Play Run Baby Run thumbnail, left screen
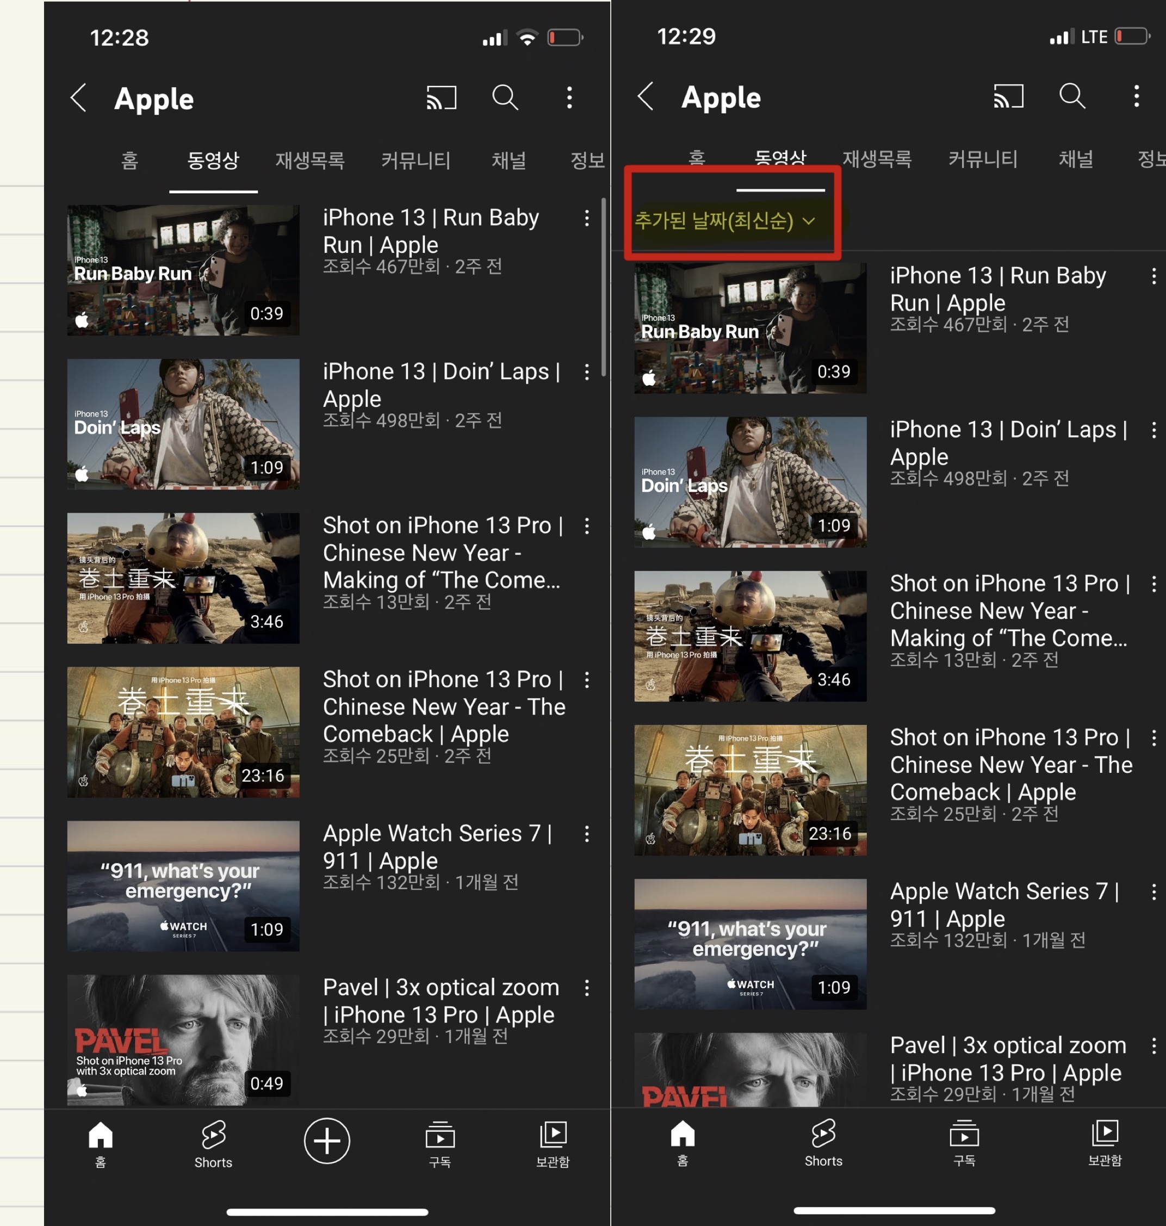The height and width of the screenshot is (1226, 1166). click(183, 270)
